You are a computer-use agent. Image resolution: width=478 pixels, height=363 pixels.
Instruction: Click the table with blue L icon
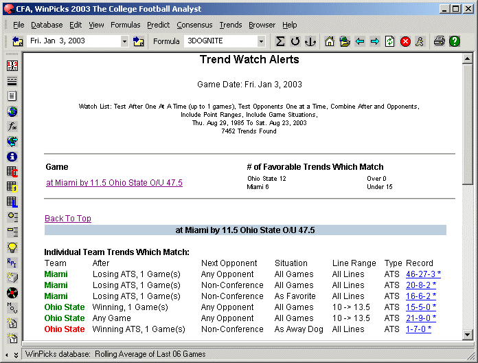click(x=12, y=202)
